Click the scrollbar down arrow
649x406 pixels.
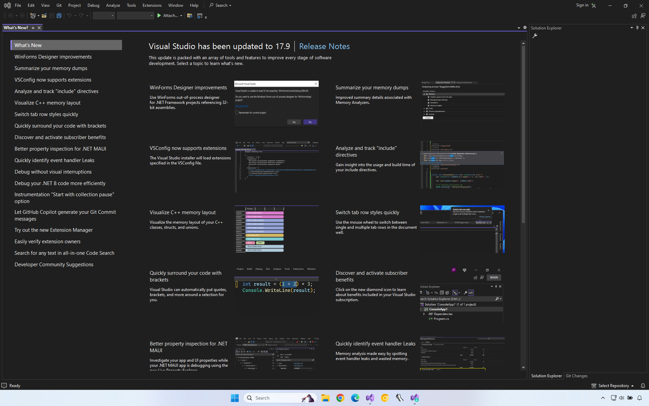click(x=523, y=367)
